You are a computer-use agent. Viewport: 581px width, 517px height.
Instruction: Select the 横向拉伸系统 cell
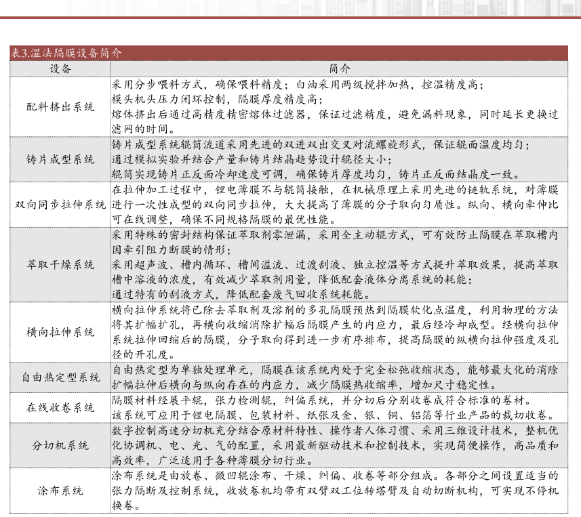60,332
